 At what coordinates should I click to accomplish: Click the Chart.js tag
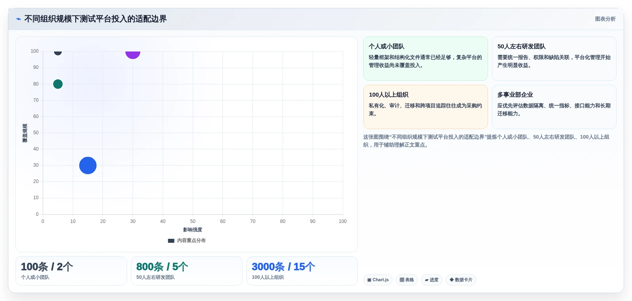click(378, 280)
